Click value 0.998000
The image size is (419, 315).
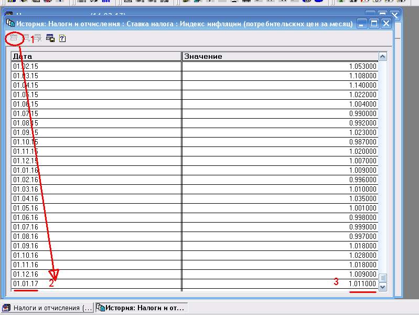point(362,217)
